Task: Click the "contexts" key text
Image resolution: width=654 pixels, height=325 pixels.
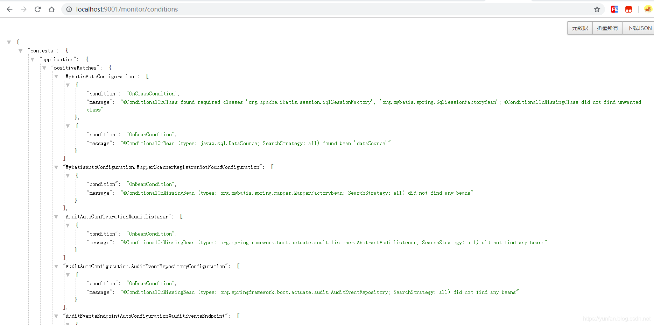Action: (x=42, y=51)
